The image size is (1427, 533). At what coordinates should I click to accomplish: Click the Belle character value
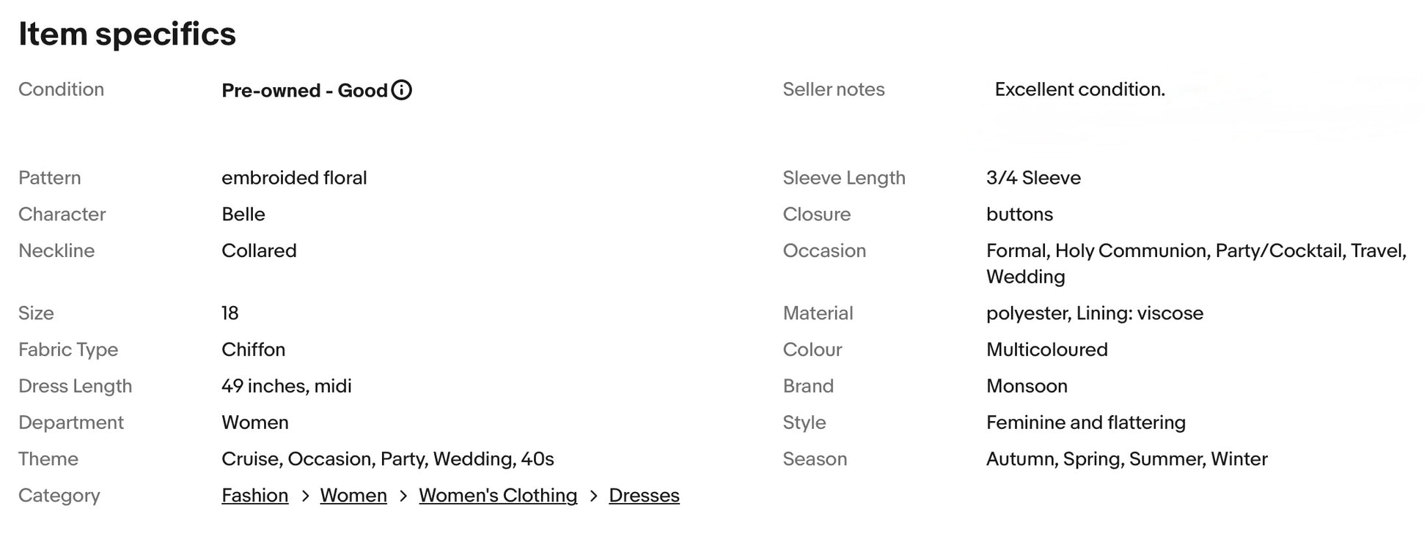(243, 215)
